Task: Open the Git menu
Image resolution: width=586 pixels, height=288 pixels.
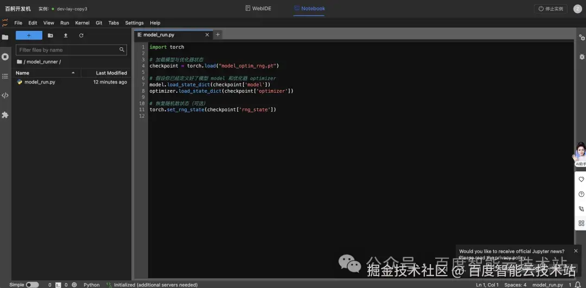Action: pos(99,23)
